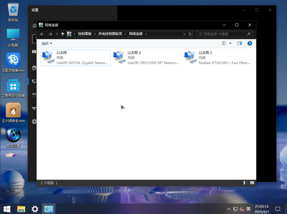
Task: Open the Windows Start menu
Action: click(7, 209)
